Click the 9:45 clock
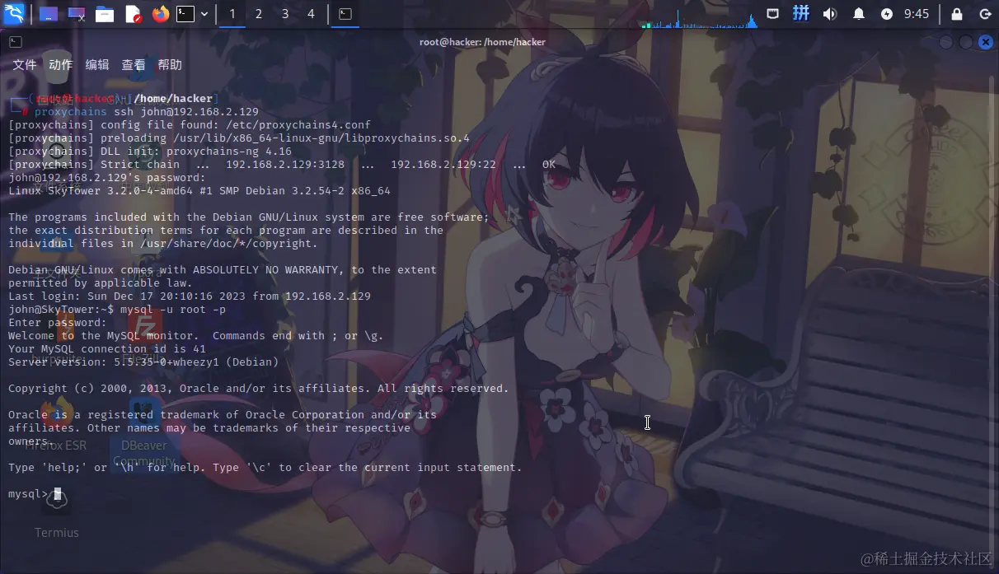The width and height of the screenshot is (999, 574). [917, 14]
